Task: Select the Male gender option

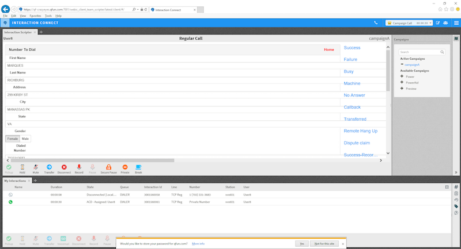Action: [x=25, y=139]
